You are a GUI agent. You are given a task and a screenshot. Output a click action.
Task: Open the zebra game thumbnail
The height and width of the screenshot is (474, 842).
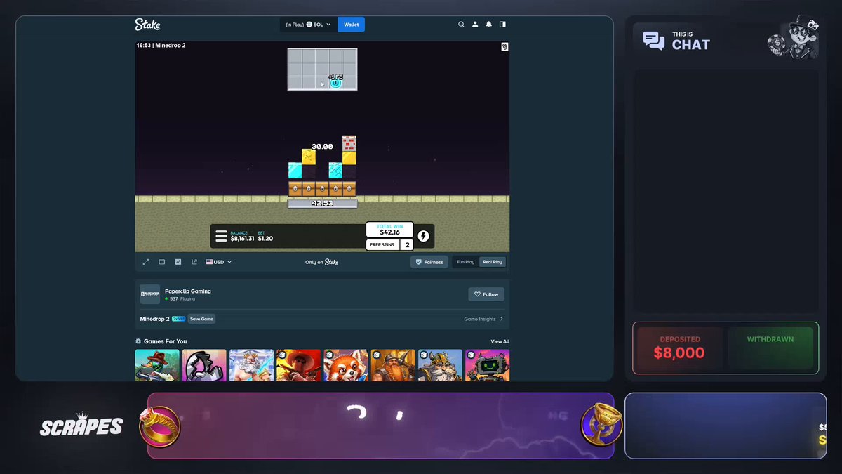pyautogui.click(x=204, y=365)
